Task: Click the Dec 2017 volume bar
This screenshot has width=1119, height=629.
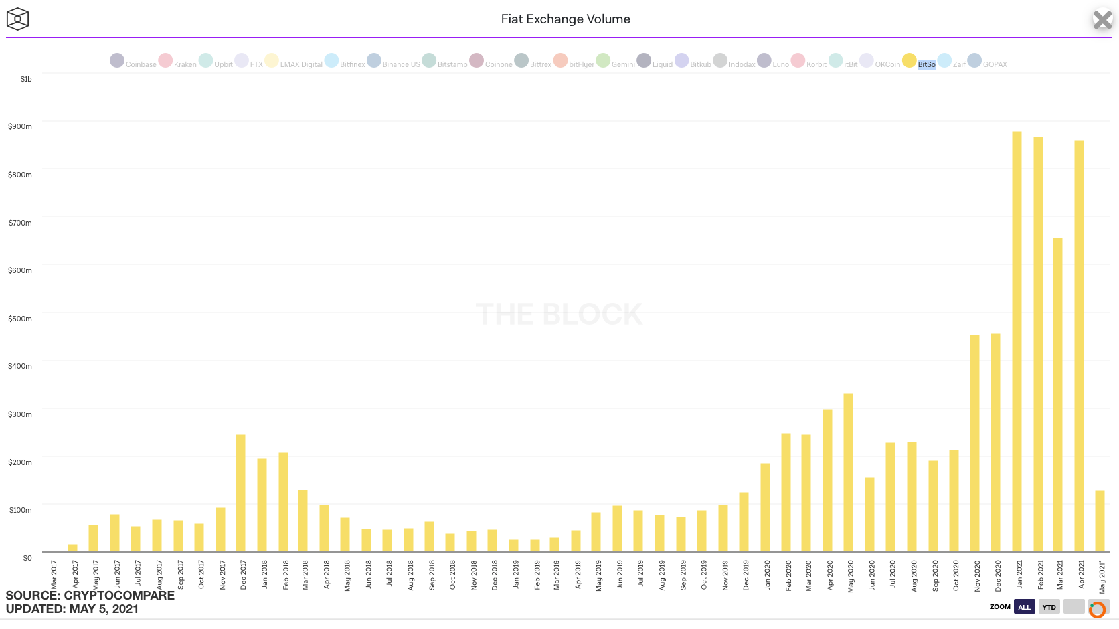Action: click(240, 493)
